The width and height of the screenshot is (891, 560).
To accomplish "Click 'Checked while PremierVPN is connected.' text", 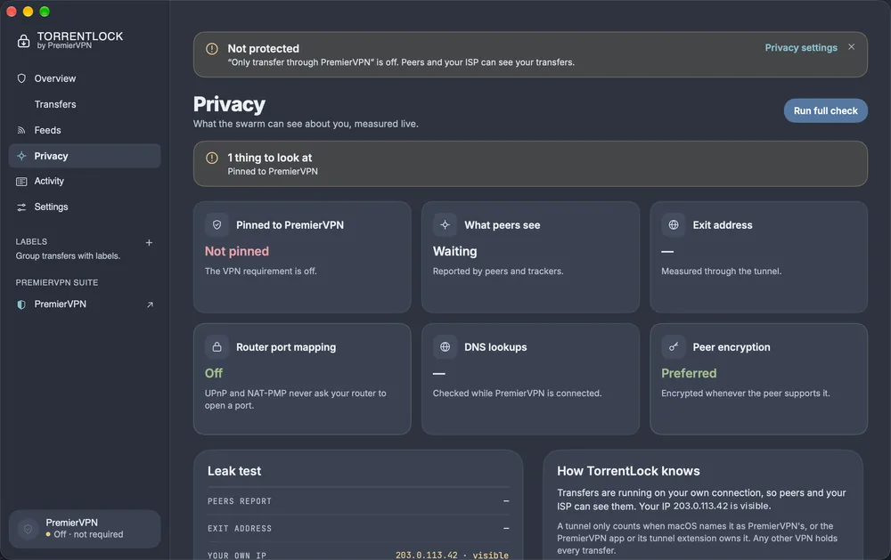I will pos(517,393).
